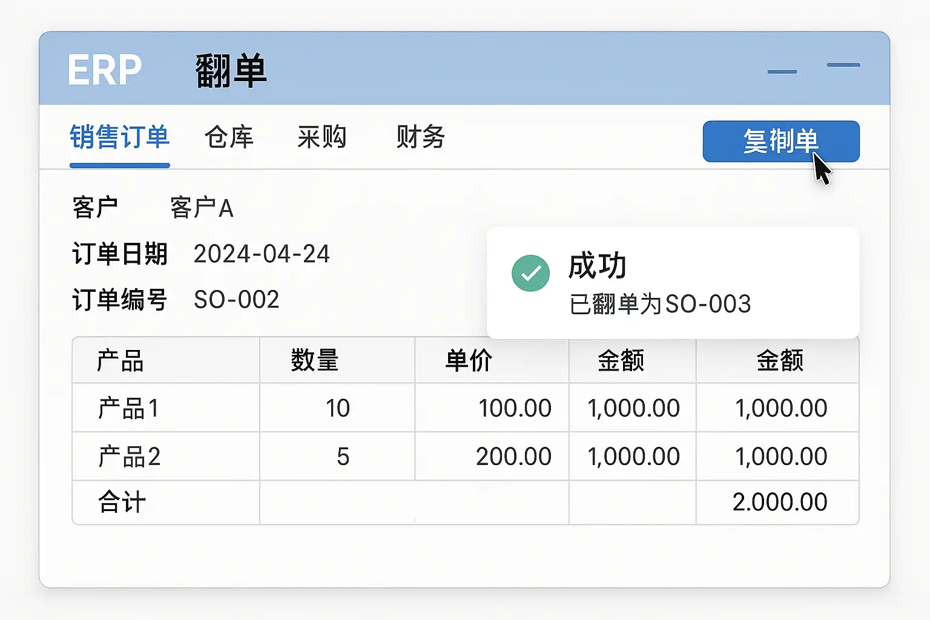
Task: Sort by the 数量 column header
Action: 314,361
